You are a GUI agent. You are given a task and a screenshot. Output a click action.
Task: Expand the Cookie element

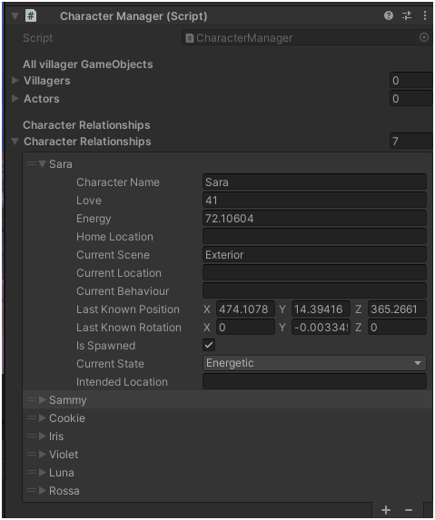[42, 417]
